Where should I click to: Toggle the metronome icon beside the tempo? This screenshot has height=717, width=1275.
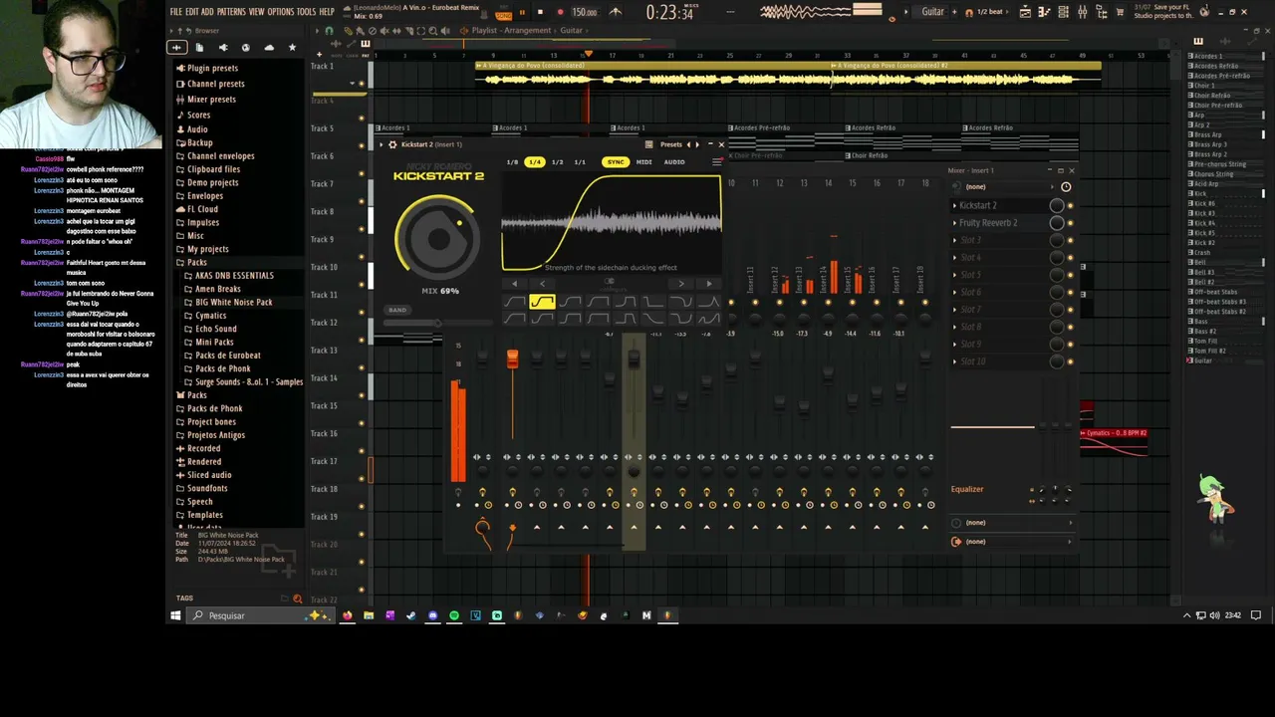(x=615, y=12)
